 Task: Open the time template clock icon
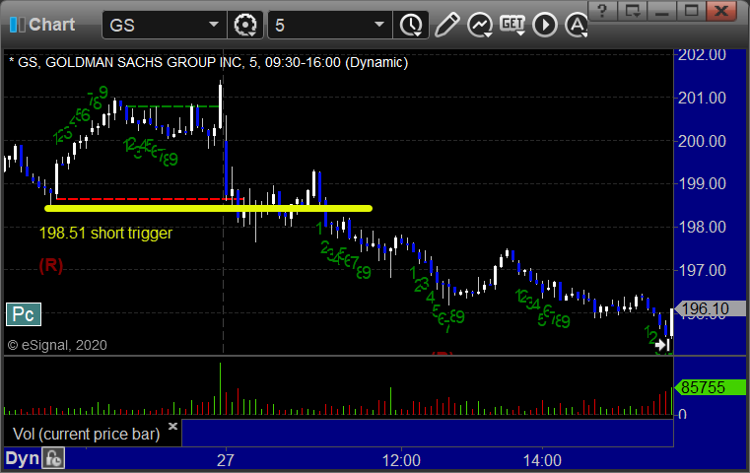[411, 24]
